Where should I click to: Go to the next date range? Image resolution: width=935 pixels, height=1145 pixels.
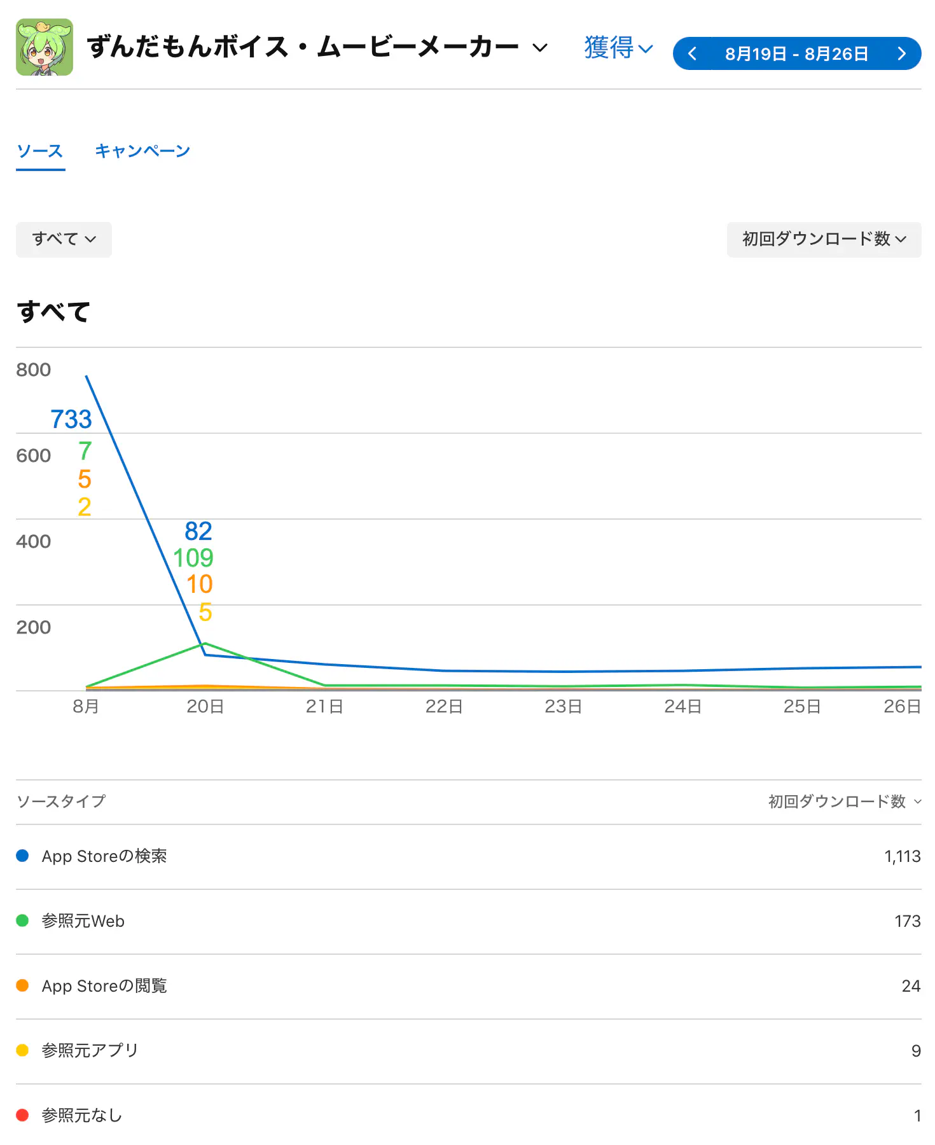[901, 53]
